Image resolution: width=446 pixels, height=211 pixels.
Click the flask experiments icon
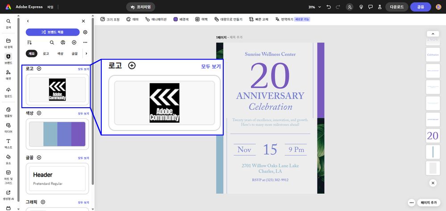(x=379, y=7)
